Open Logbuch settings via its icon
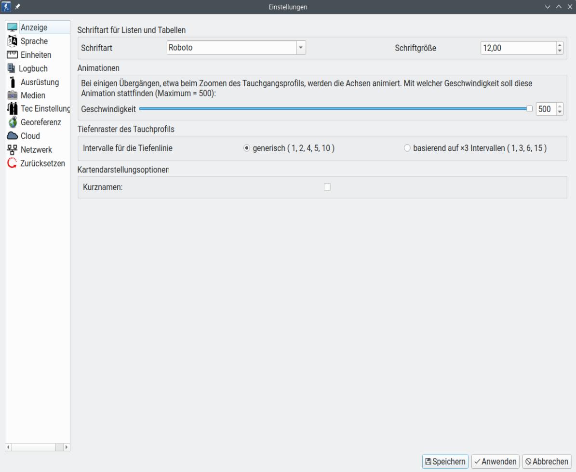 pyautogui.click(x=12, y=68)
